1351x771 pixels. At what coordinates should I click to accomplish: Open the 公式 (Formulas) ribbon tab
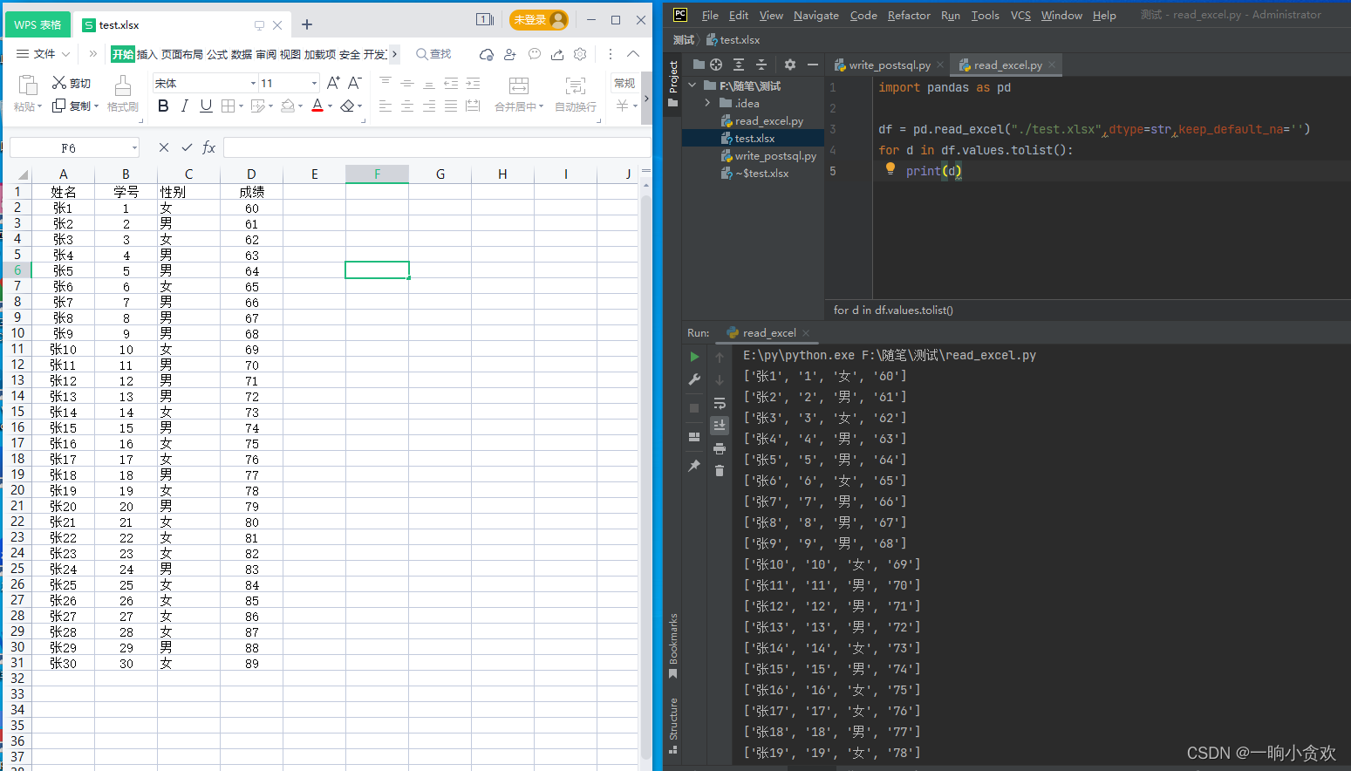click(x=217, y=54)
